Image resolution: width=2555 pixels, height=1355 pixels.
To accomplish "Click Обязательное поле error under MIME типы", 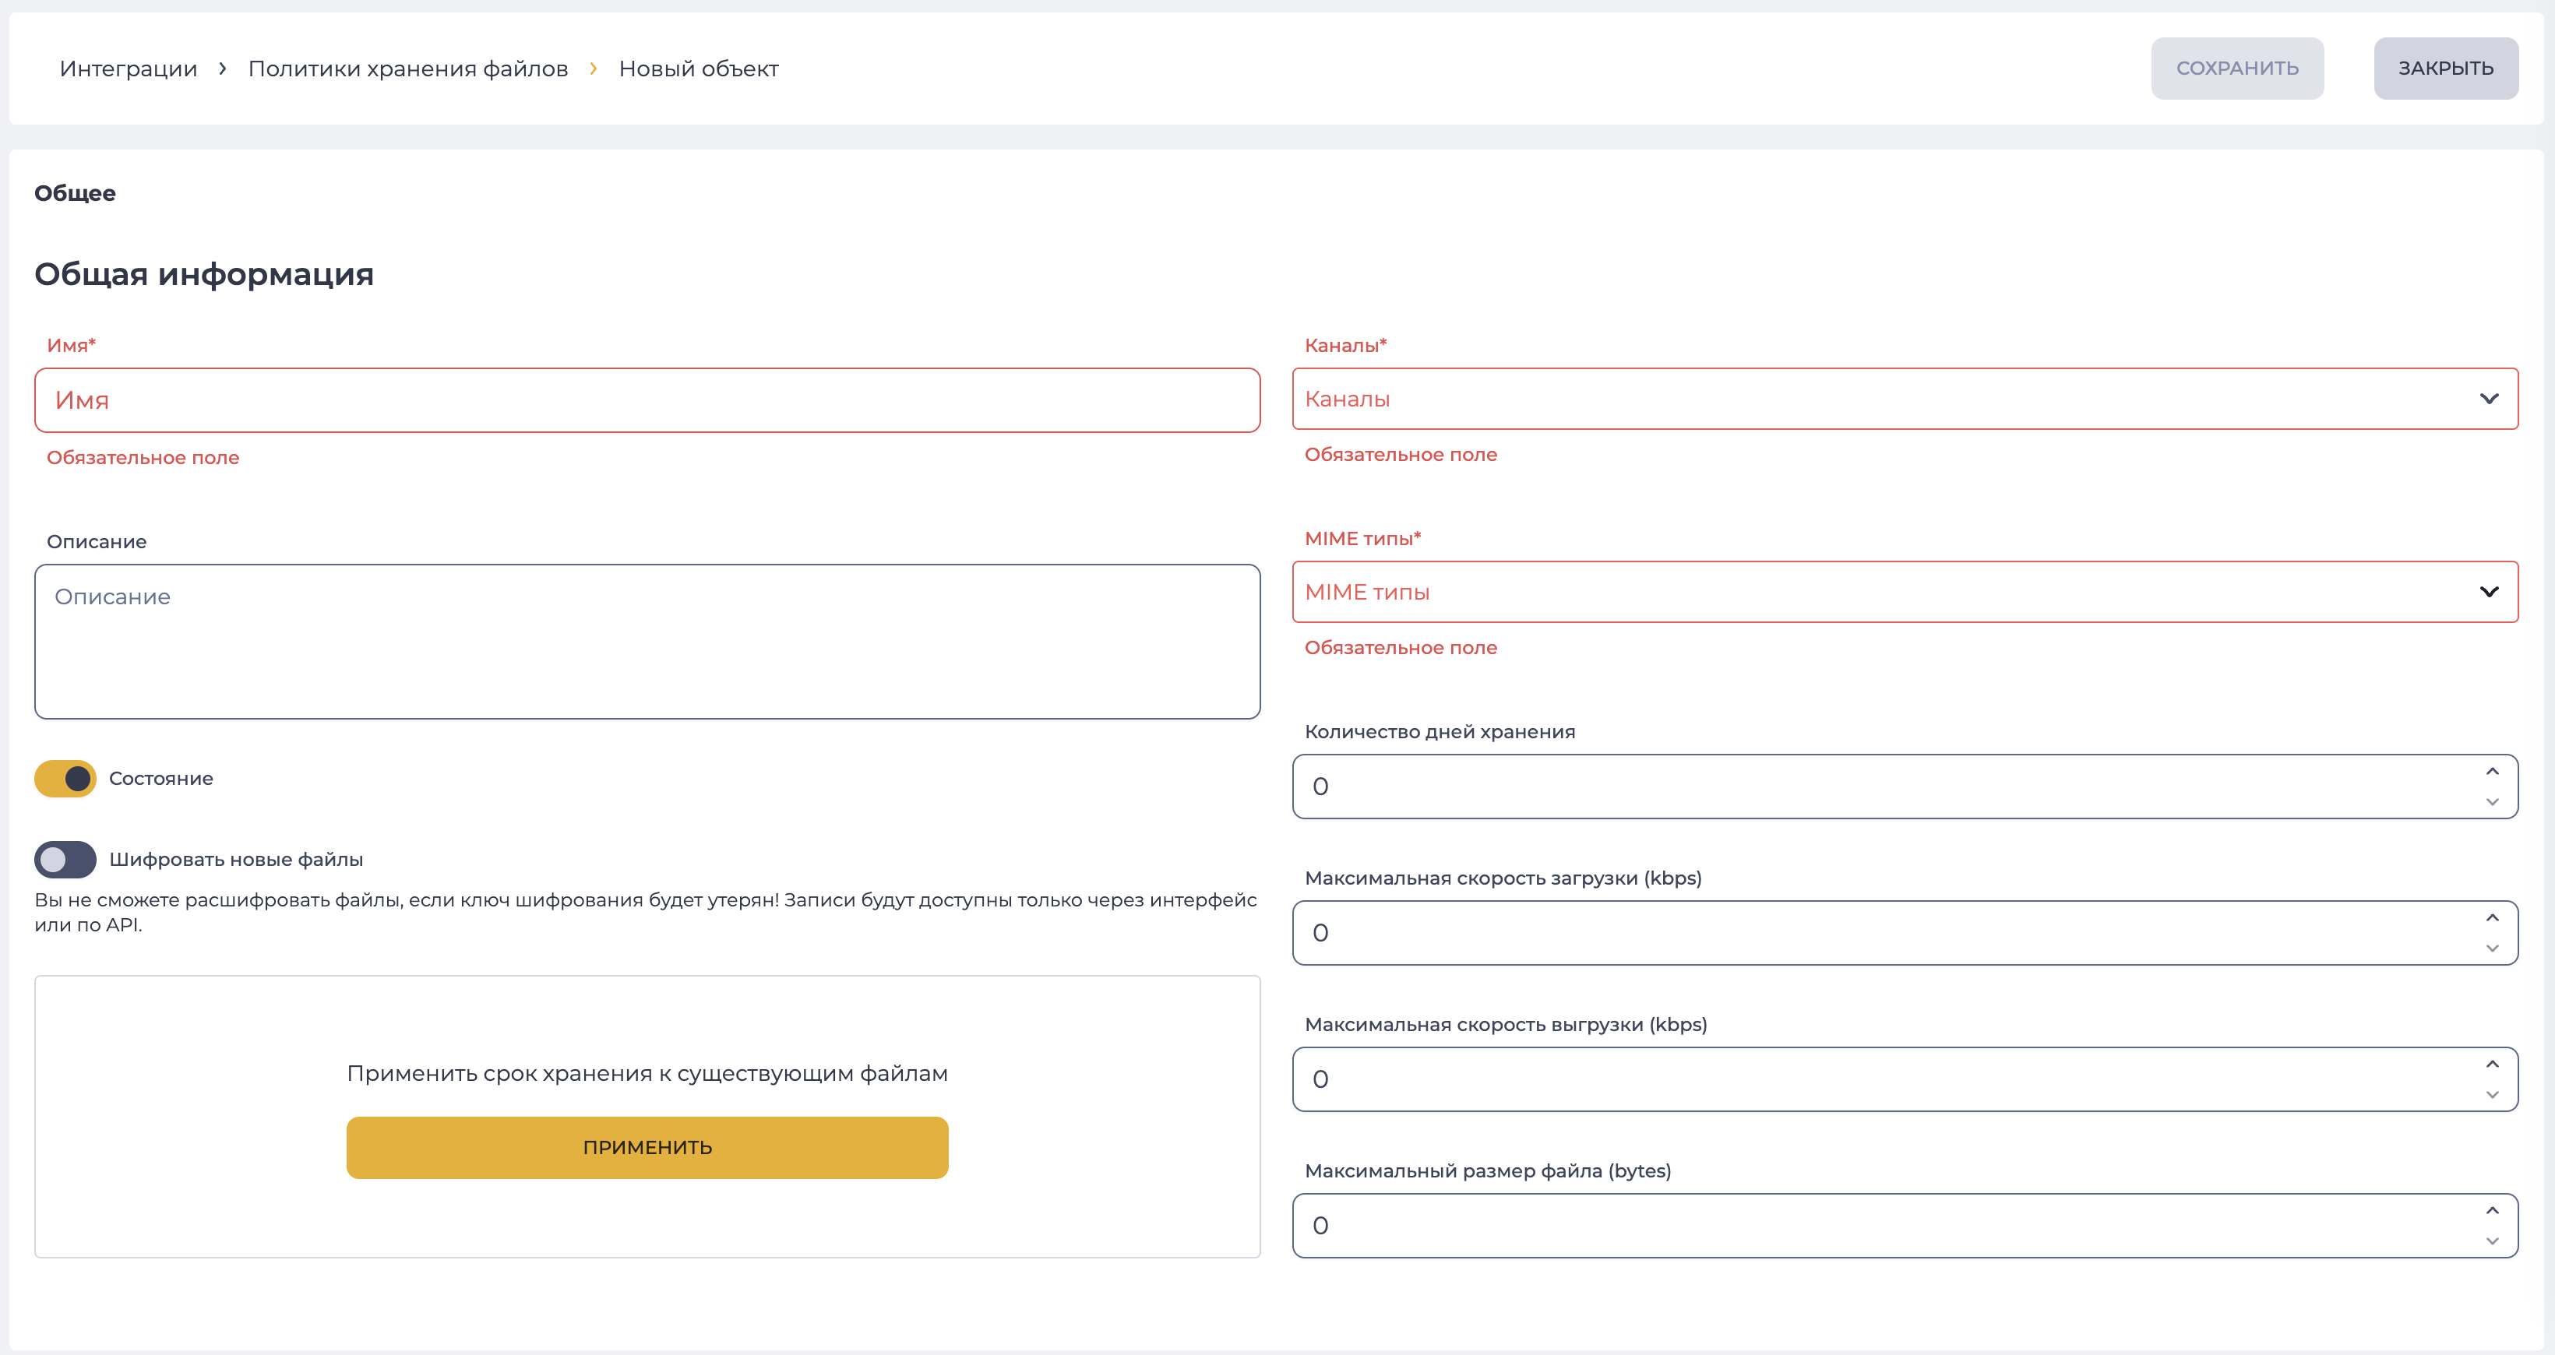I will click(x=1401, y=648).
